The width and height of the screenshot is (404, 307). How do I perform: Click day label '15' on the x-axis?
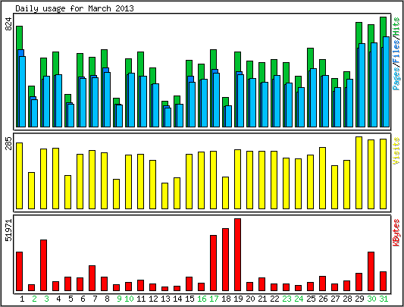point(189,299)
